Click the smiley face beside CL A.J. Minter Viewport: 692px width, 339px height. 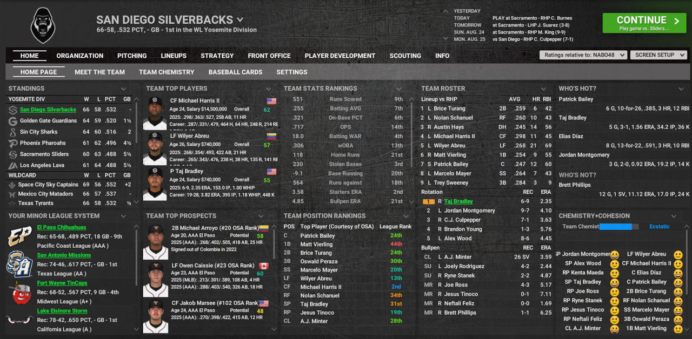click(614, 329)
